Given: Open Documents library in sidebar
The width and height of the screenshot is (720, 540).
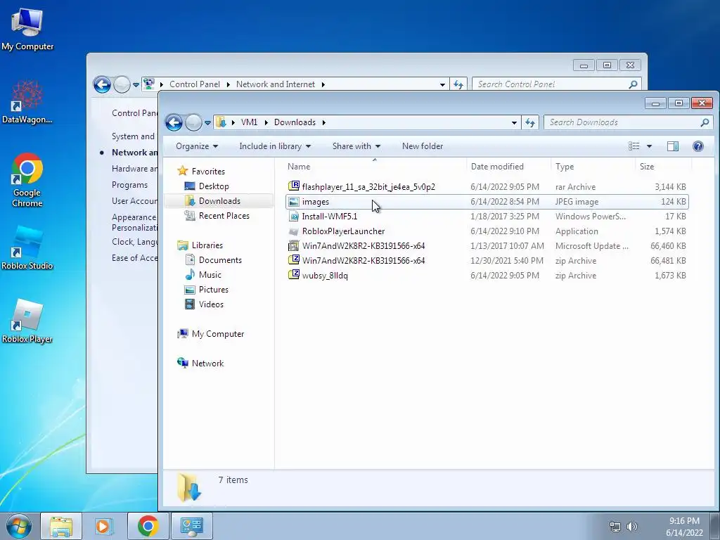Looking at the screenshot, I should pos(220,260).
